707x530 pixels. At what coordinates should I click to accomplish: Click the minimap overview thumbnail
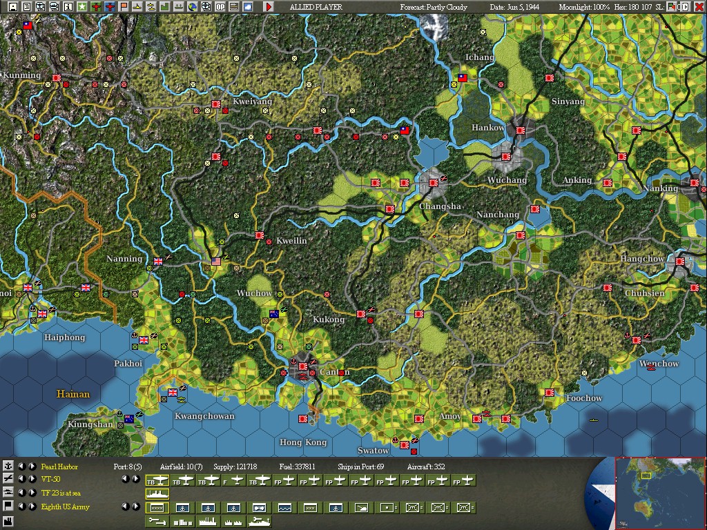coord(659,493)
